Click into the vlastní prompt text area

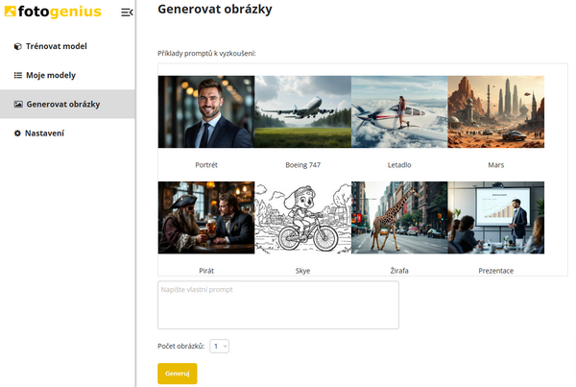278,305
